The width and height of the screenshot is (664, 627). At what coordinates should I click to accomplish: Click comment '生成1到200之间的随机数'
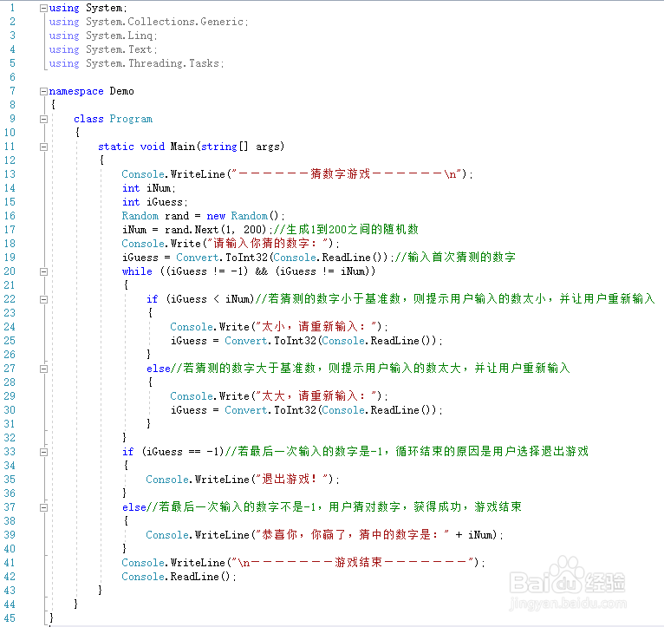[x=352, y=230]
